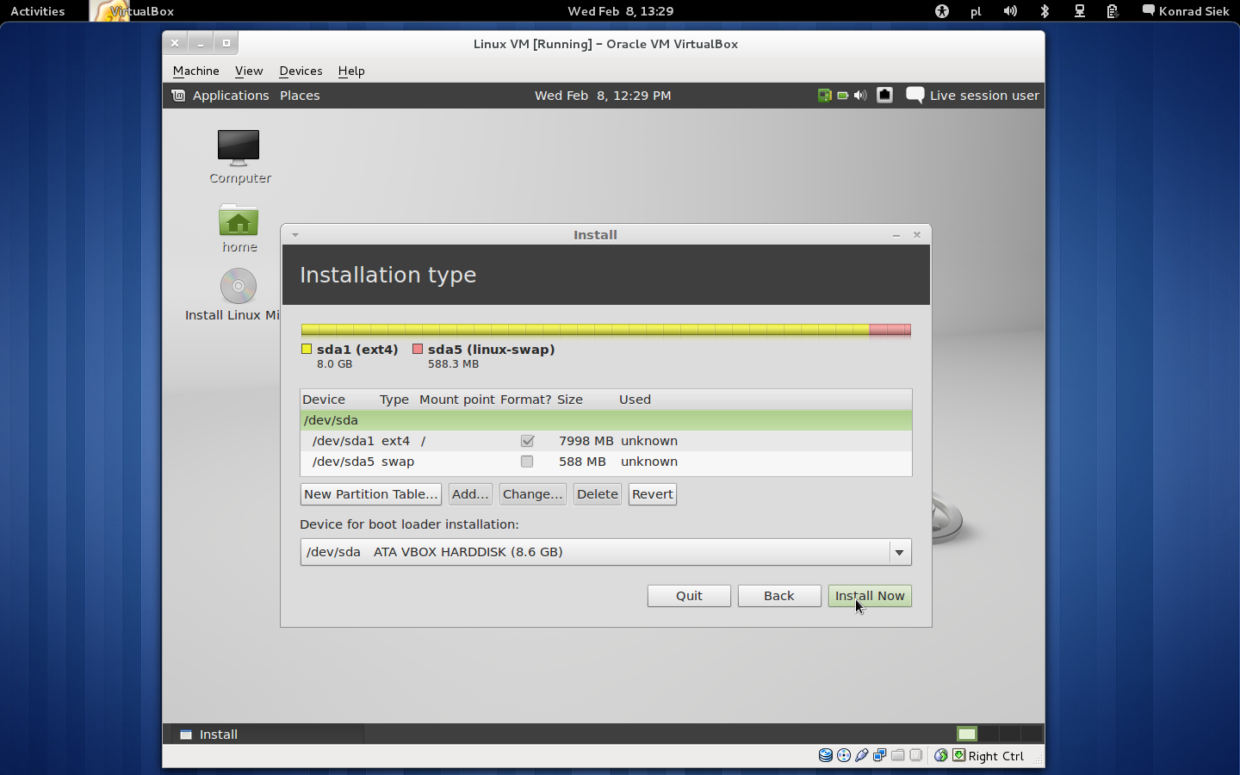Click the Back button
Screen dimensions: 1240x775
[x=779, y=596]
